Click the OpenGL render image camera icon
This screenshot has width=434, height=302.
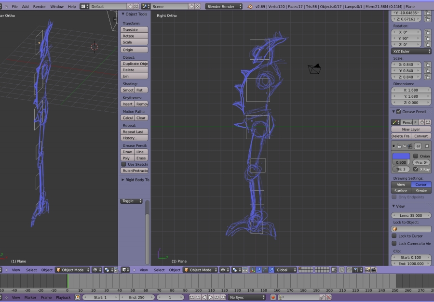(x=367, y=270)
